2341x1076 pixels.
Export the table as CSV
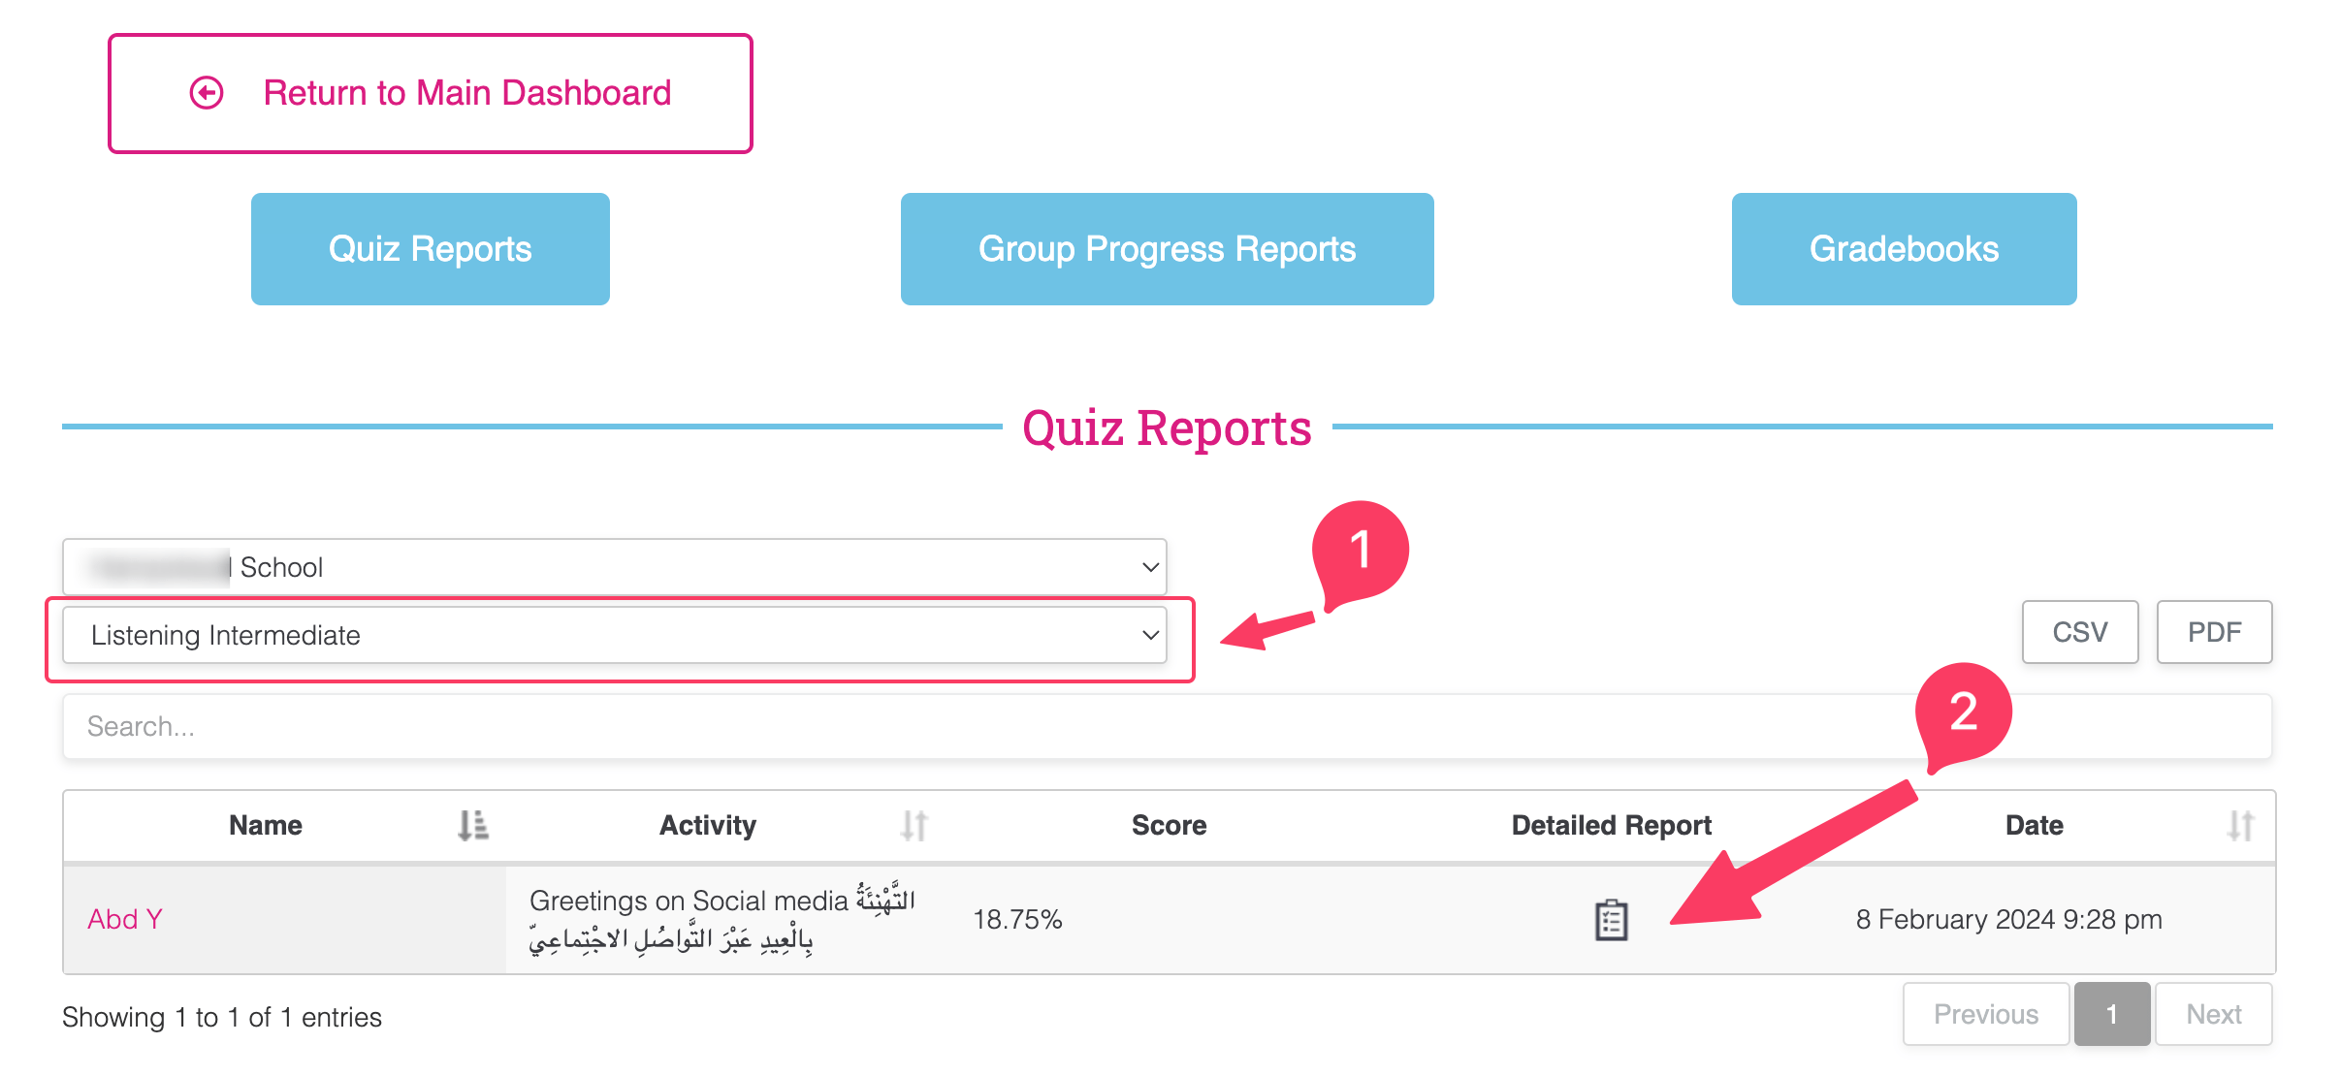click(x=2079, y=632)
